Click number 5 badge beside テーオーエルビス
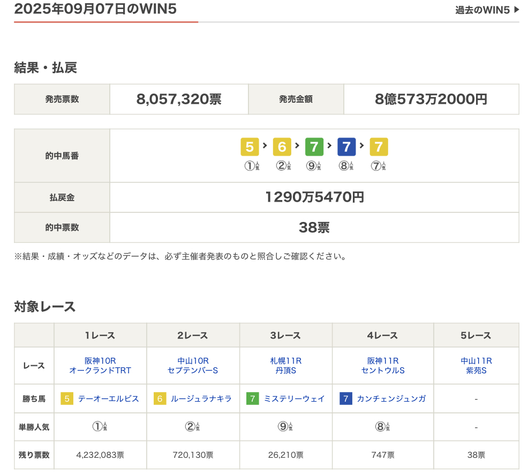 67,398
